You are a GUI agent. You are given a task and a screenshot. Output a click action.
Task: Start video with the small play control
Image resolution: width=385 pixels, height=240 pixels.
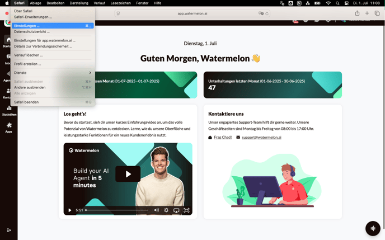click(x=70, y=210)
